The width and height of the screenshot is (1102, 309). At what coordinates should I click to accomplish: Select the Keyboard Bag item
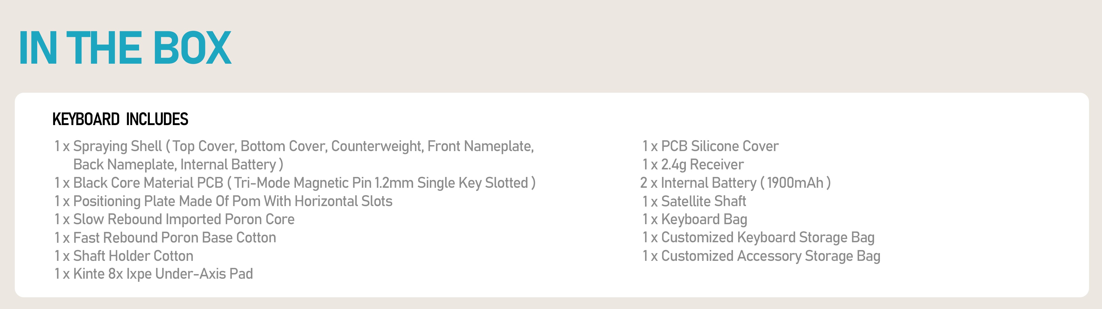pyautogui.click(x=695, y=220)
